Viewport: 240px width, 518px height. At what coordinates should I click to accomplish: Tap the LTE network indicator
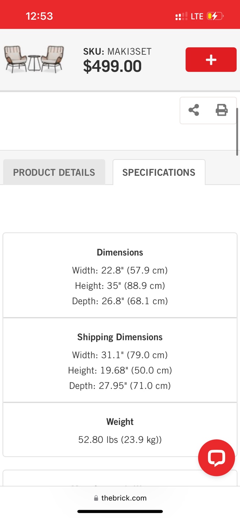[x=197, y=16]
